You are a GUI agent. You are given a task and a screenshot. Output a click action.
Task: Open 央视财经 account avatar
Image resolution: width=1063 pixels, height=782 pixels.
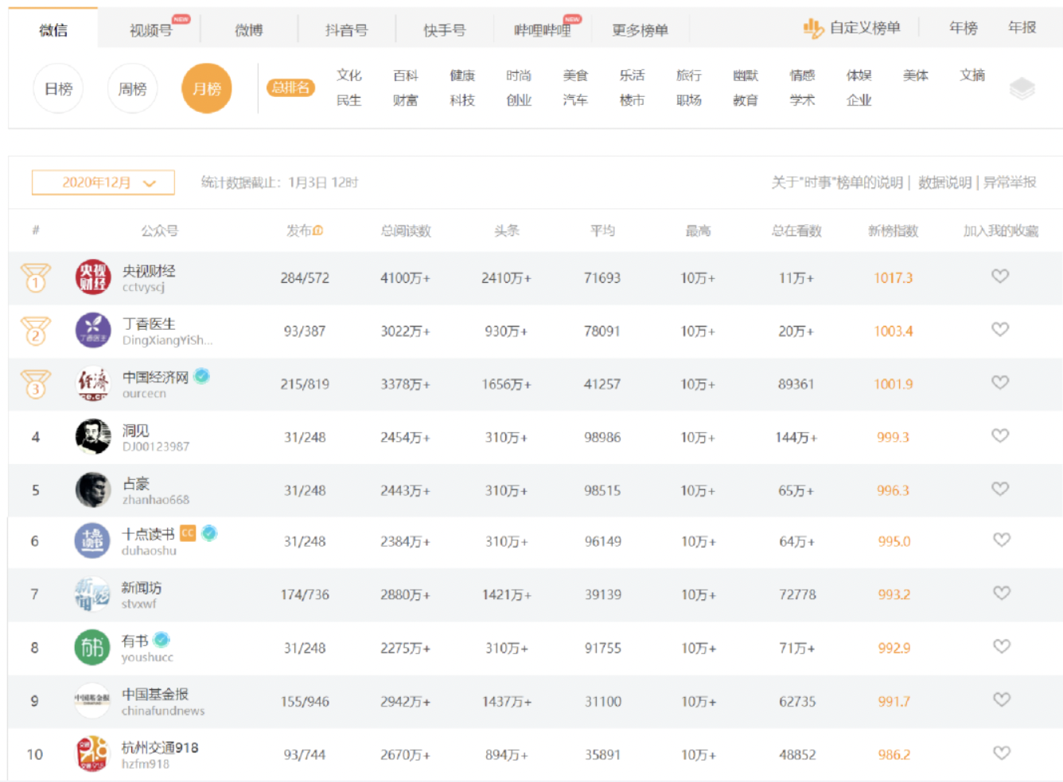pos(93,277)
